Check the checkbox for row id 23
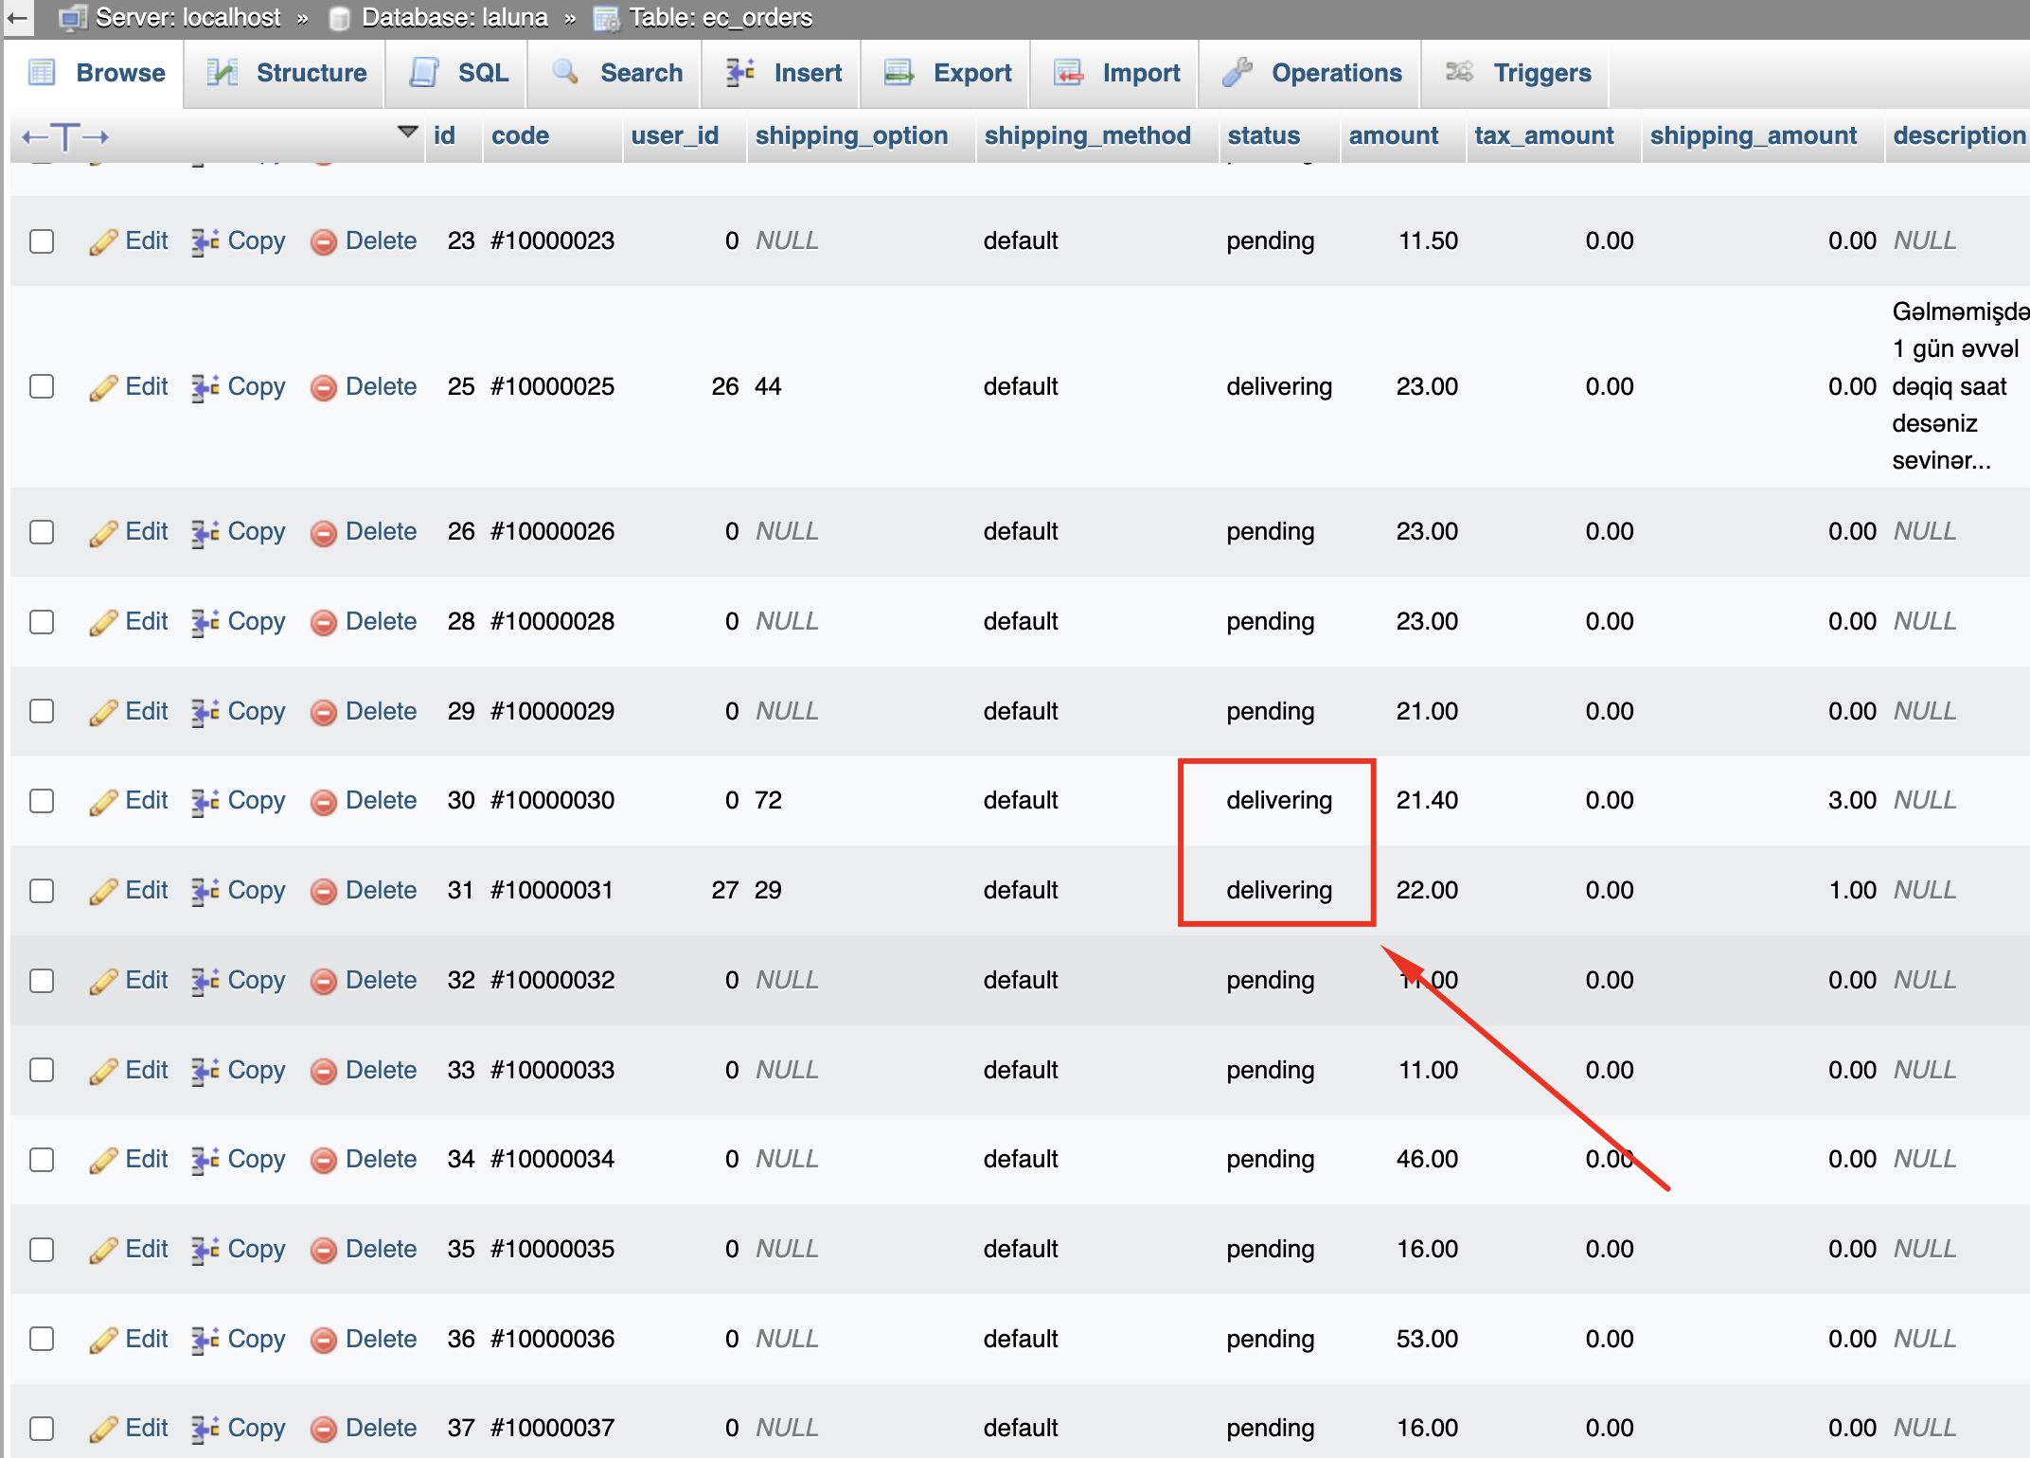 42,241
